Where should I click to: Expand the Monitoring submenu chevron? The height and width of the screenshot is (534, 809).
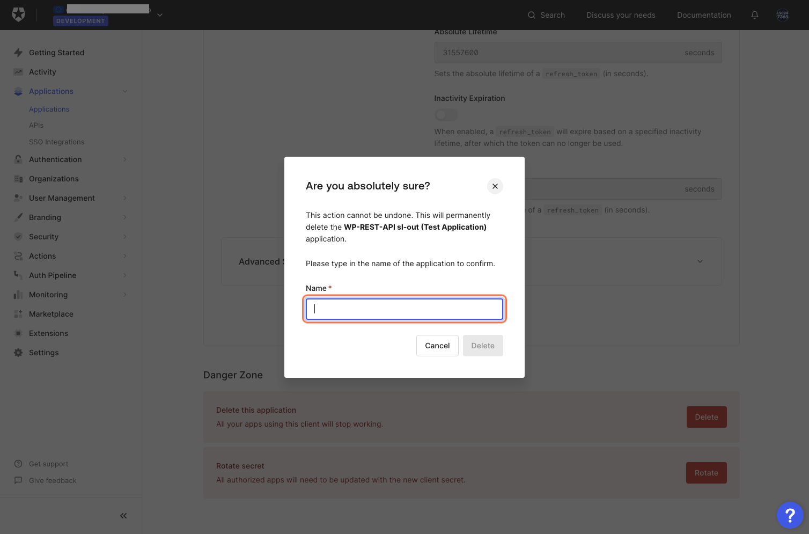click(x=125, y=295)
